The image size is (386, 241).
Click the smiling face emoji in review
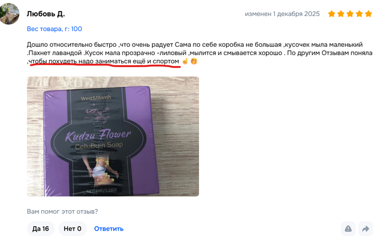pos(194,61)
